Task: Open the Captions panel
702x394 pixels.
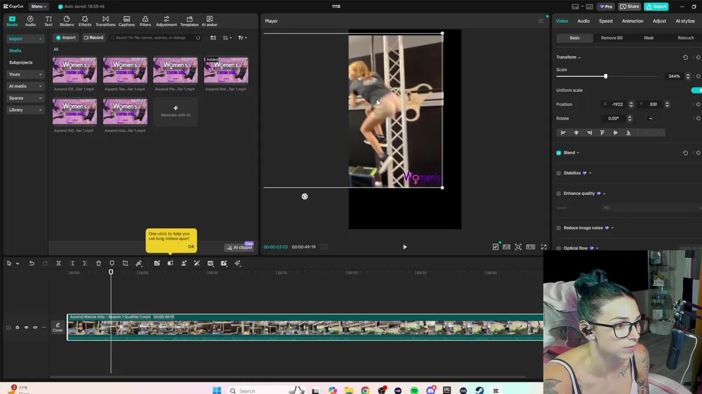Action: point(126,21)
